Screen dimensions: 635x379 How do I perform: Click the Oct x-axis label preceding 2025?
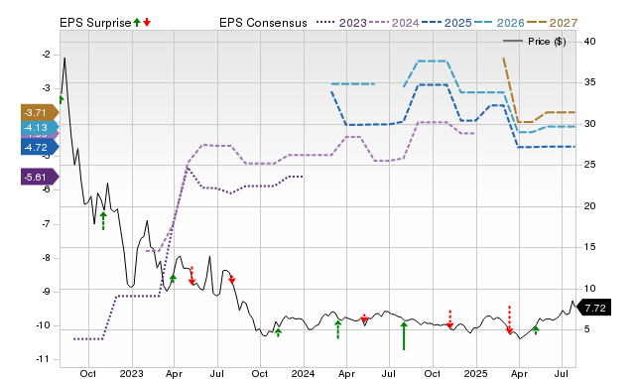click(433, 373)
